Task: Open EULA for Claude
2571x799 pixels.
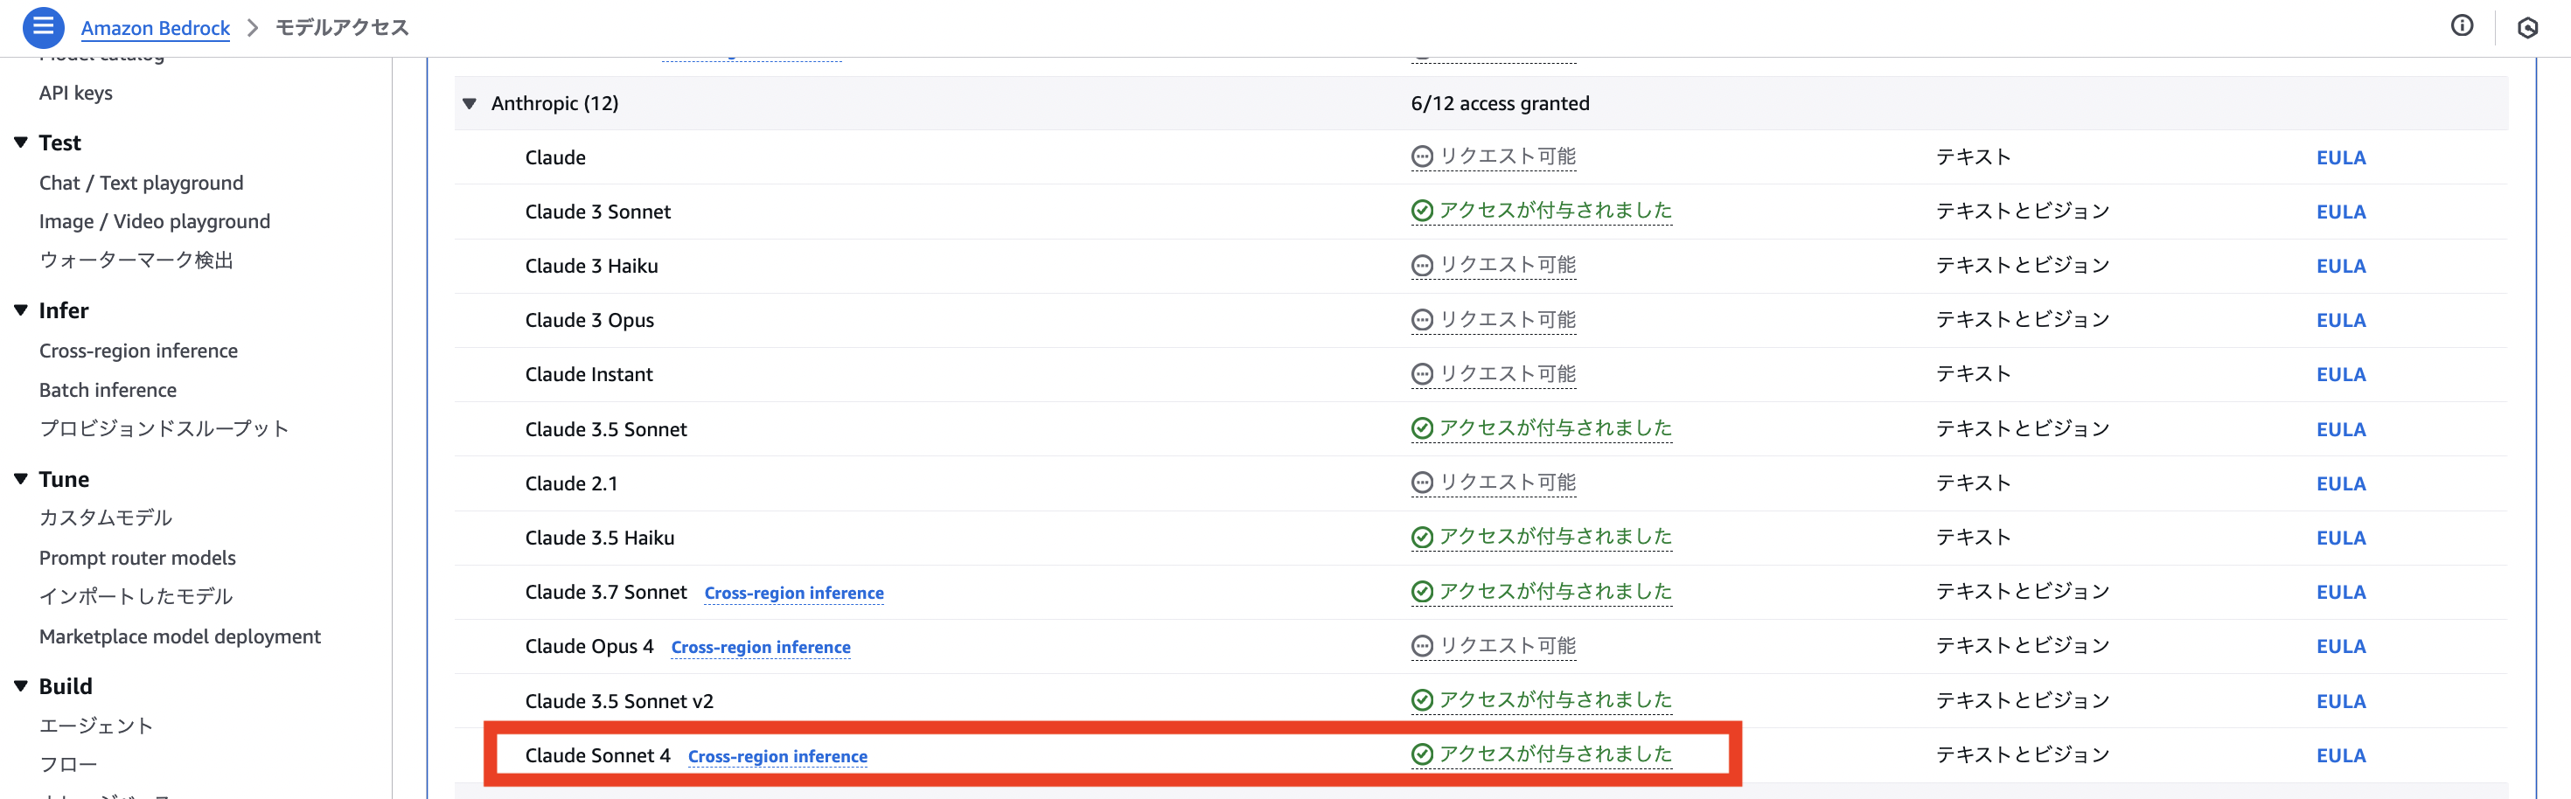Action: 2340,157
